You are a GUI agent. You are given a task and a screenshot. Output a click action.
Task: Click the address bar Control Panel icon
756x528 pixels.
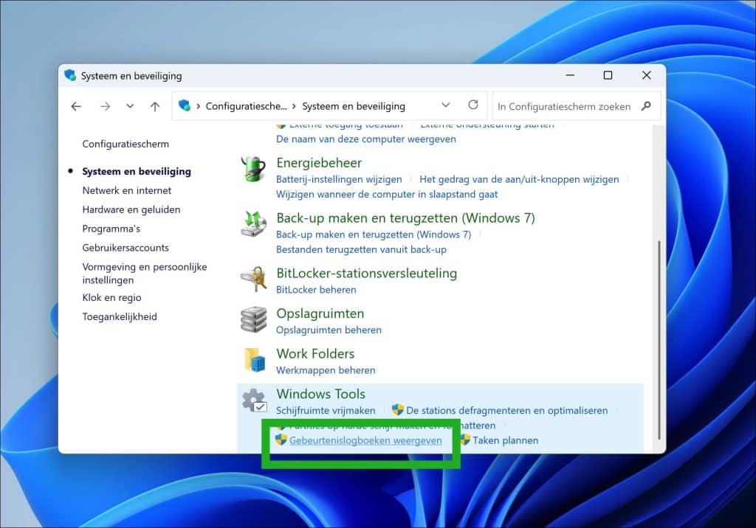coord(184,105)
